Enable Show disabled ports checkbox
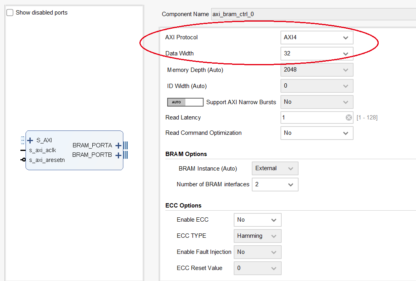Screen dimensions: 416x281 coord(9,13)
